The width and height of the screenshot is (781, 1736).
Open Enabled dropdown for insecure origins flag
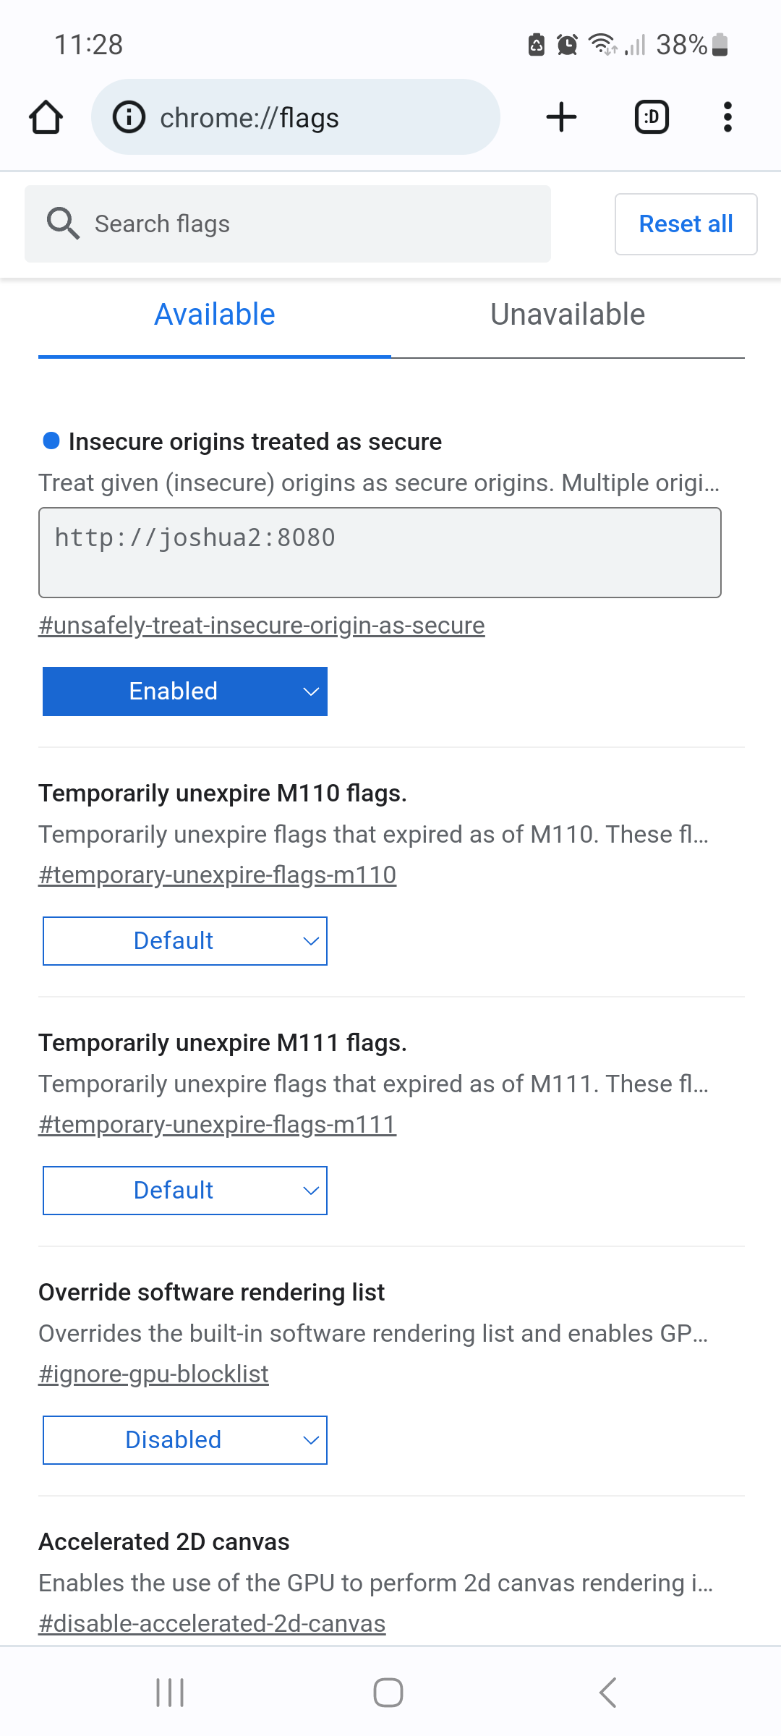[185, 692]
